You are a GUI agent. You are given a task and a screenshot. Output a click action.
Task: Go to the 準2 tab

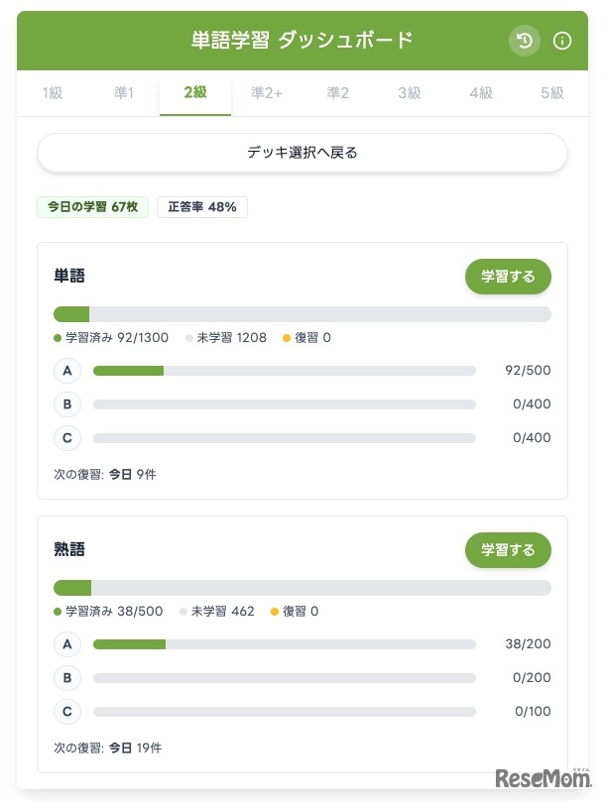tap(338, 93)
